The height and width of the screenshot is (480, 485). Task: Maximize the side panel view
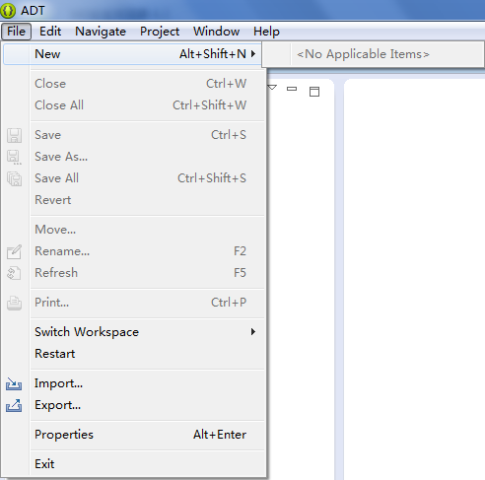(314, 92)
